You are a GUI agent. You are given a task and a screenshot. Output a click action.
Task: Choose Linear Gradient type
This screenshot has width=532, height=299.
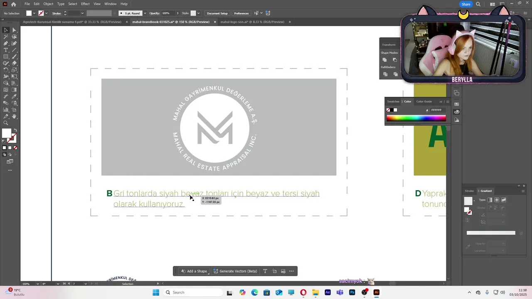pos(490,200)
